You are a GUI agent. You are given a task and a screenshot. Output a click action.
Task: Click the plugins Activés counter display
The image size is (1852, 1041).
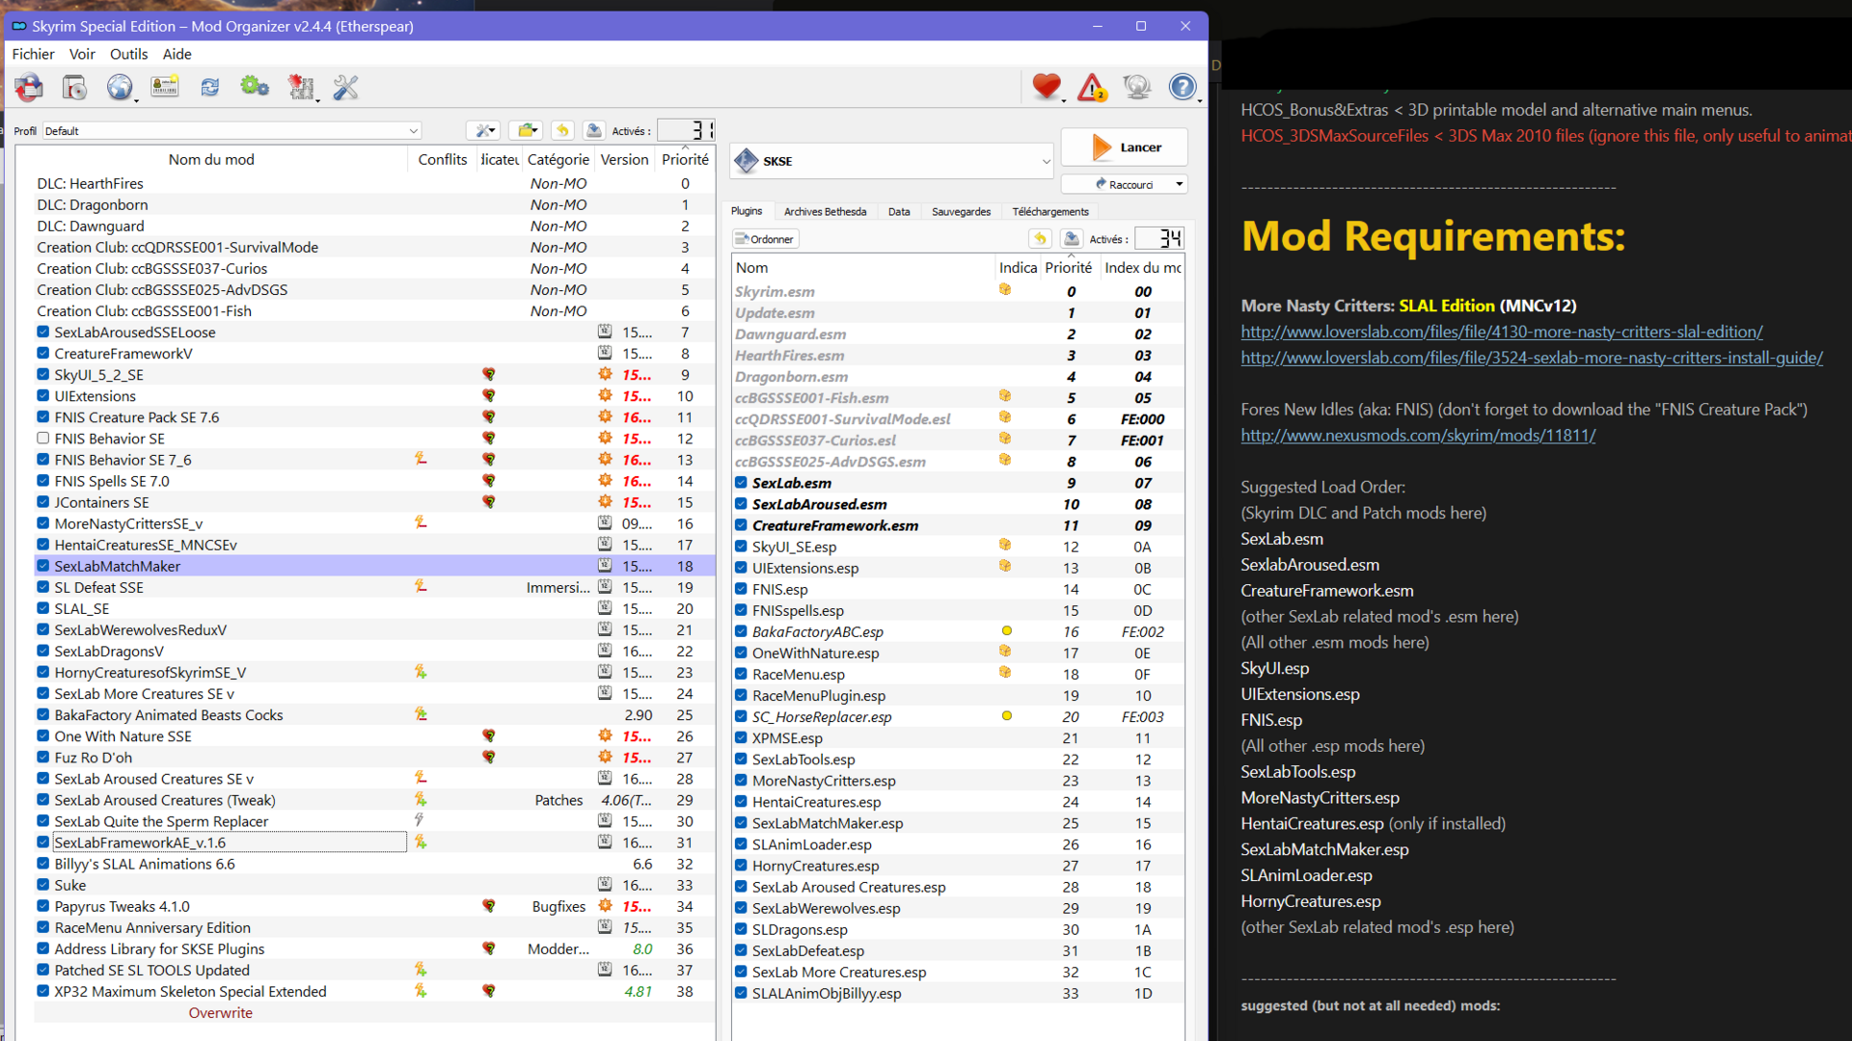1159,238
